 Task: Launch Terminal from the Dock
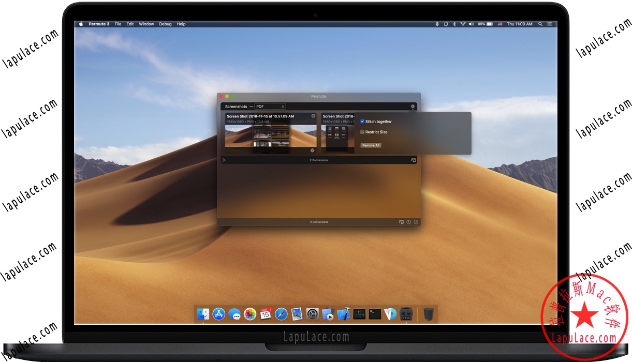(375, 314)
